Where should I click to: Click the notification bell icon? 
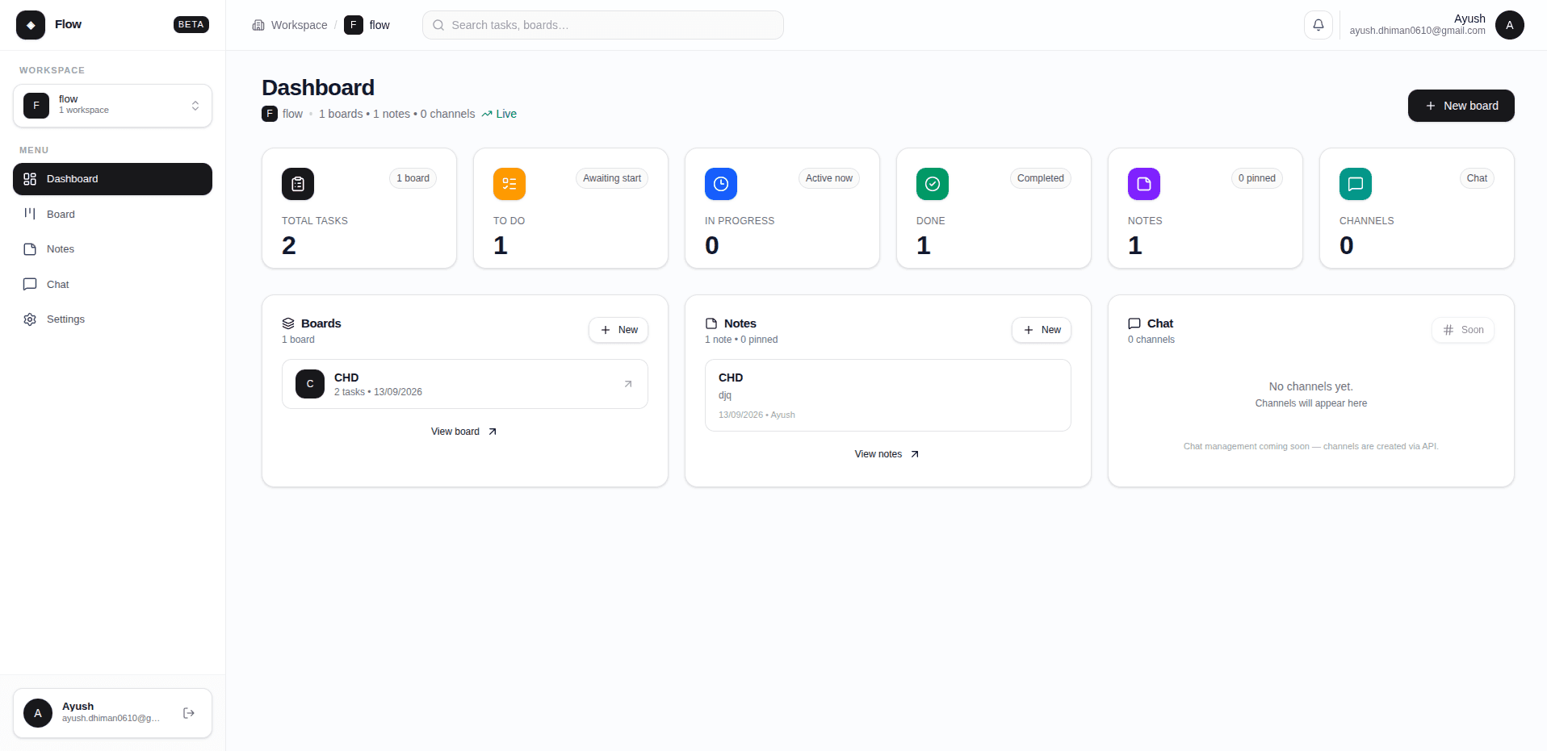(x=1318, y=25)
